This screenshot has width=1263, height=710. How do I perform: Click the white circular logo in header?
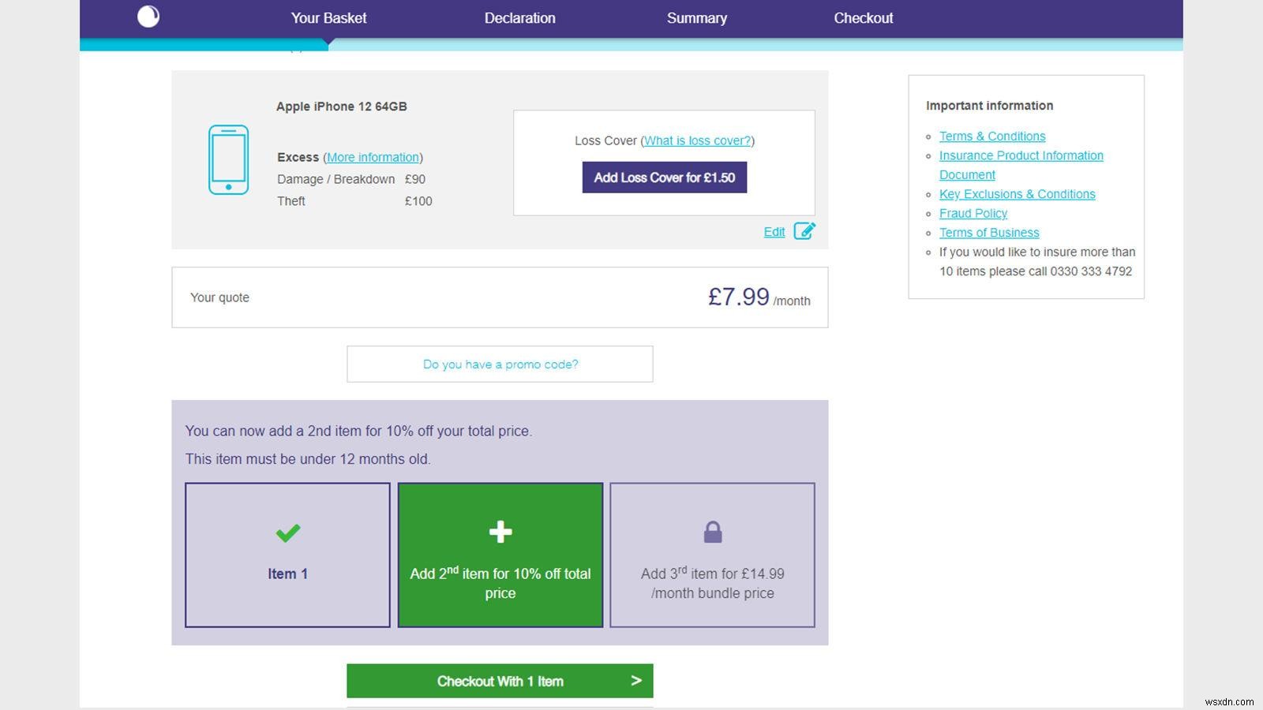click(x=148, y=17)
